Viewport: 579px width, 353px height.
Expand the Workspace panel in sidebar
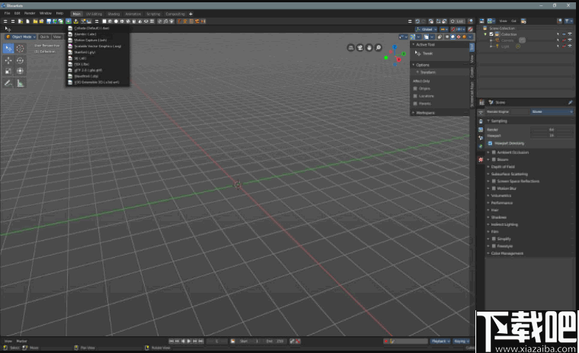click(425, 113)
